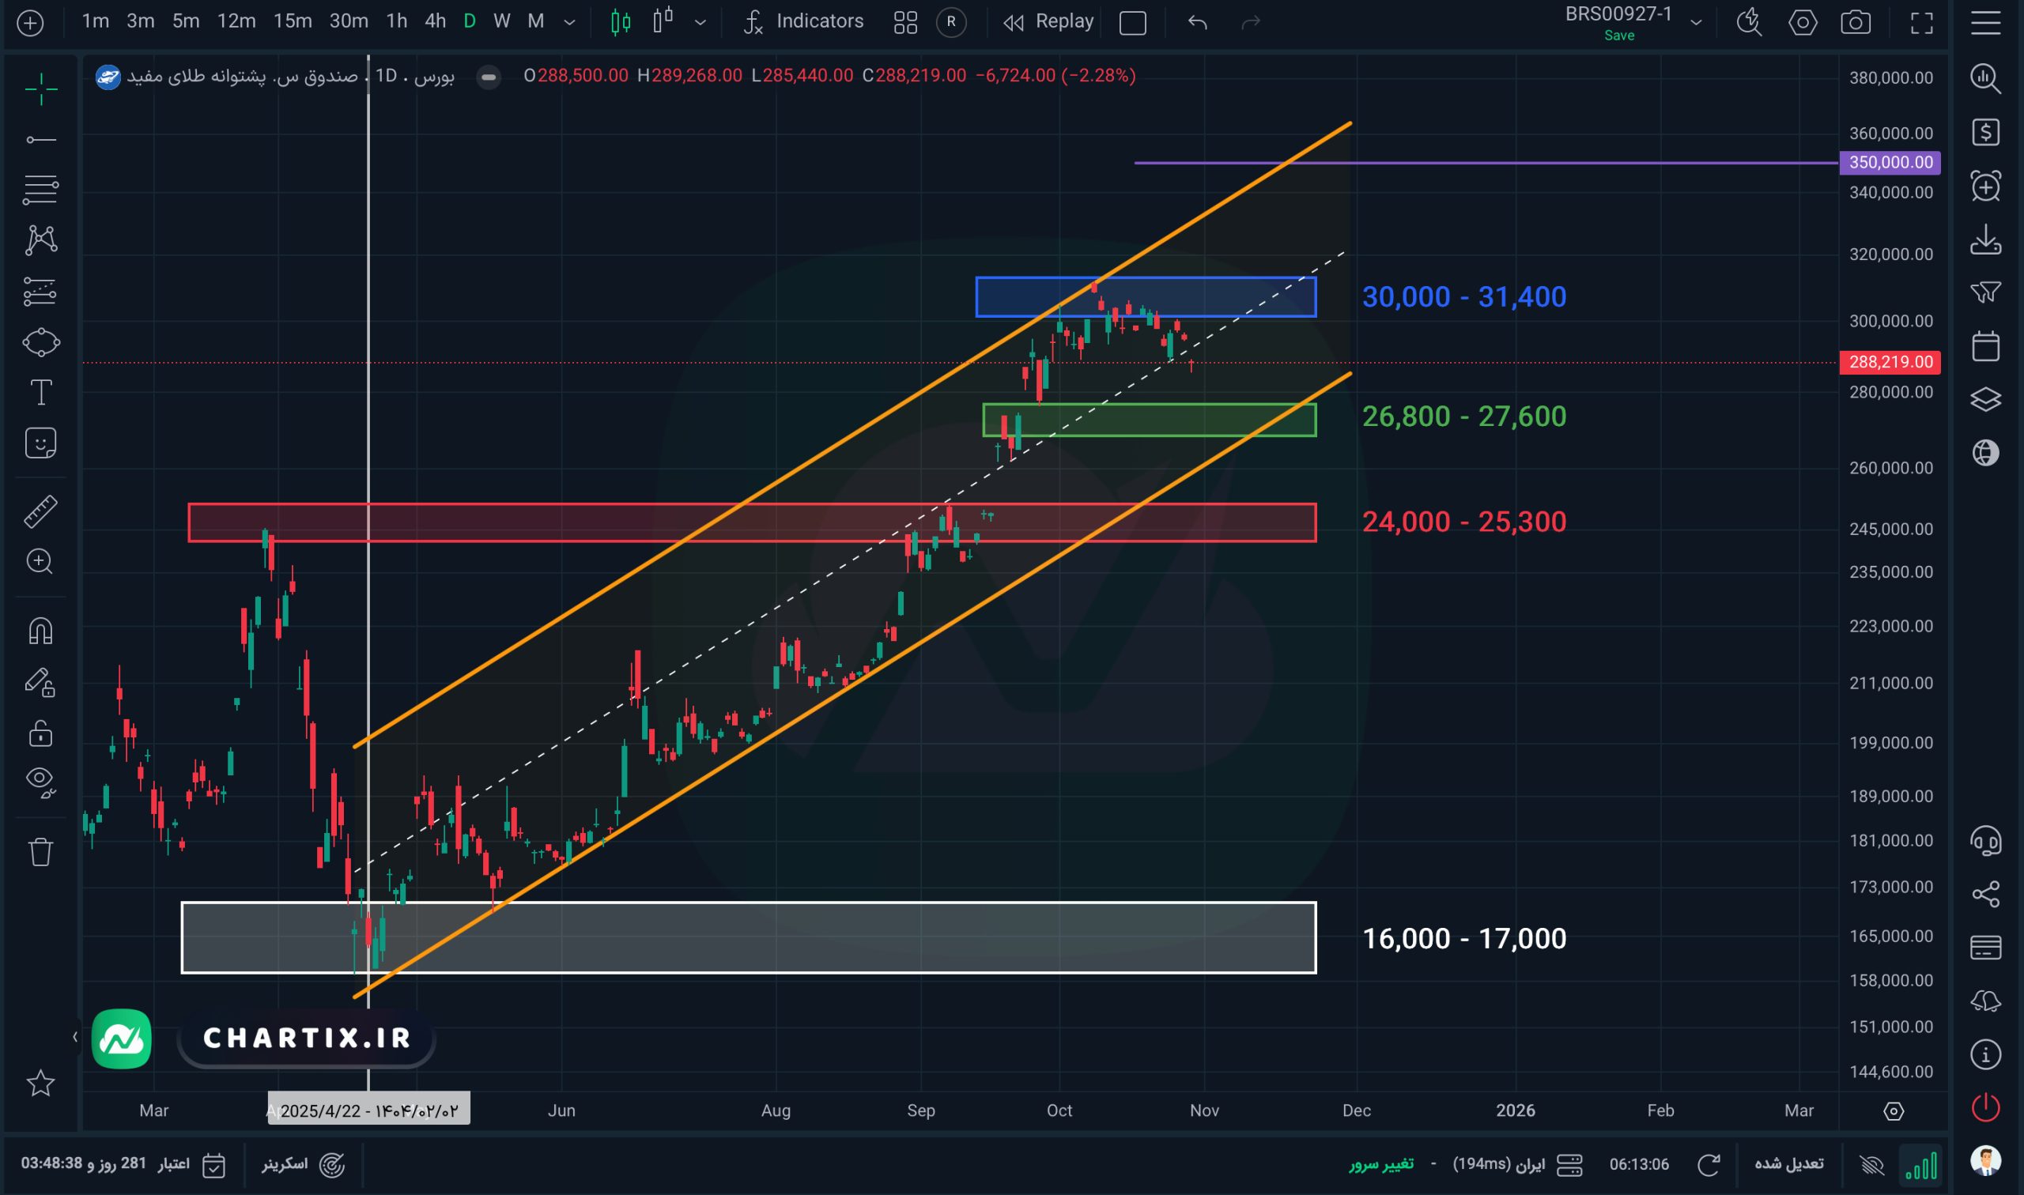Viewport: 2024px width, 1195px height.
Task: Open the BRS00927-1 layout dropdown
Action: pos(1696,23)
